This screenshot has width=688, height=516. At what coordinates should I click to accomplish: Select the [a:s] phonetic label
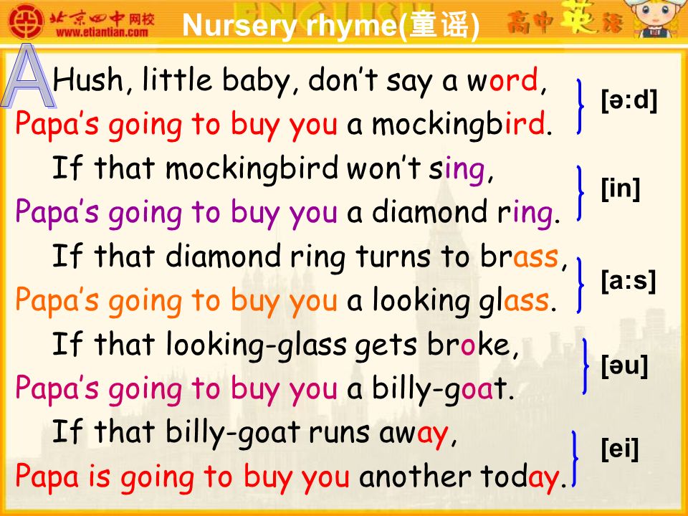point(629,281)
